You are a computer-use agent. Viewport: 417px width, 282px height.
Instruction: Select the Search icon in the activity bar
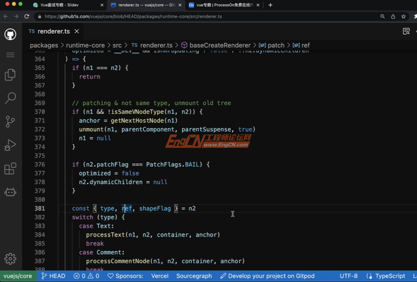point(10,98)
